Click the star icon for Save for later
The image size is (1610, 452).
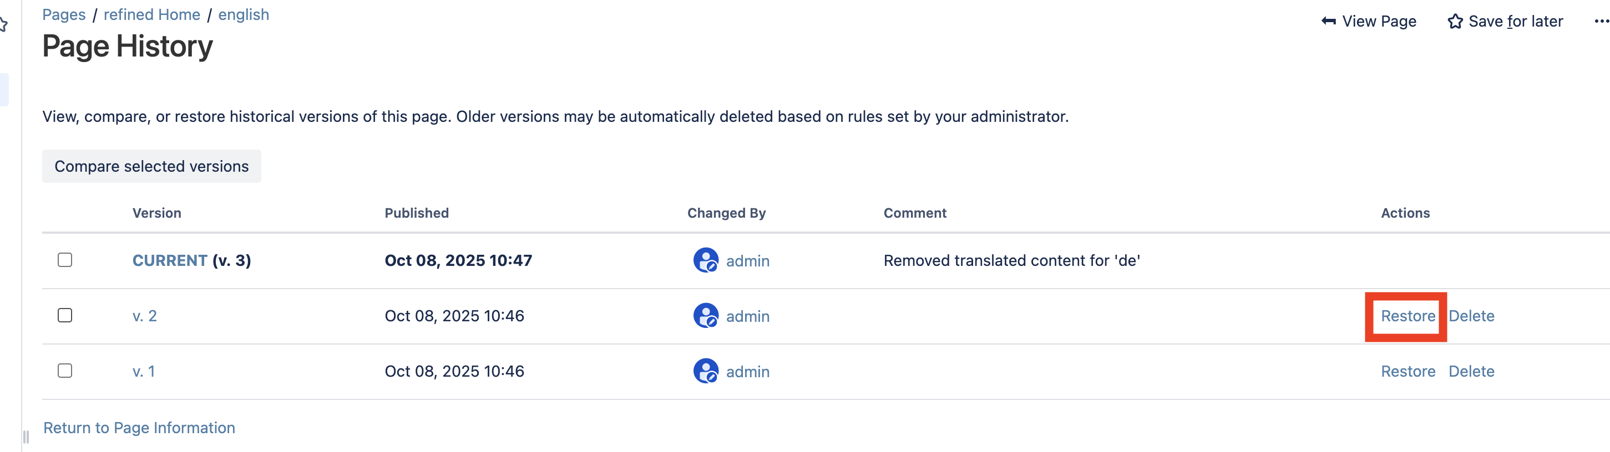click(x=1455, y=22)
